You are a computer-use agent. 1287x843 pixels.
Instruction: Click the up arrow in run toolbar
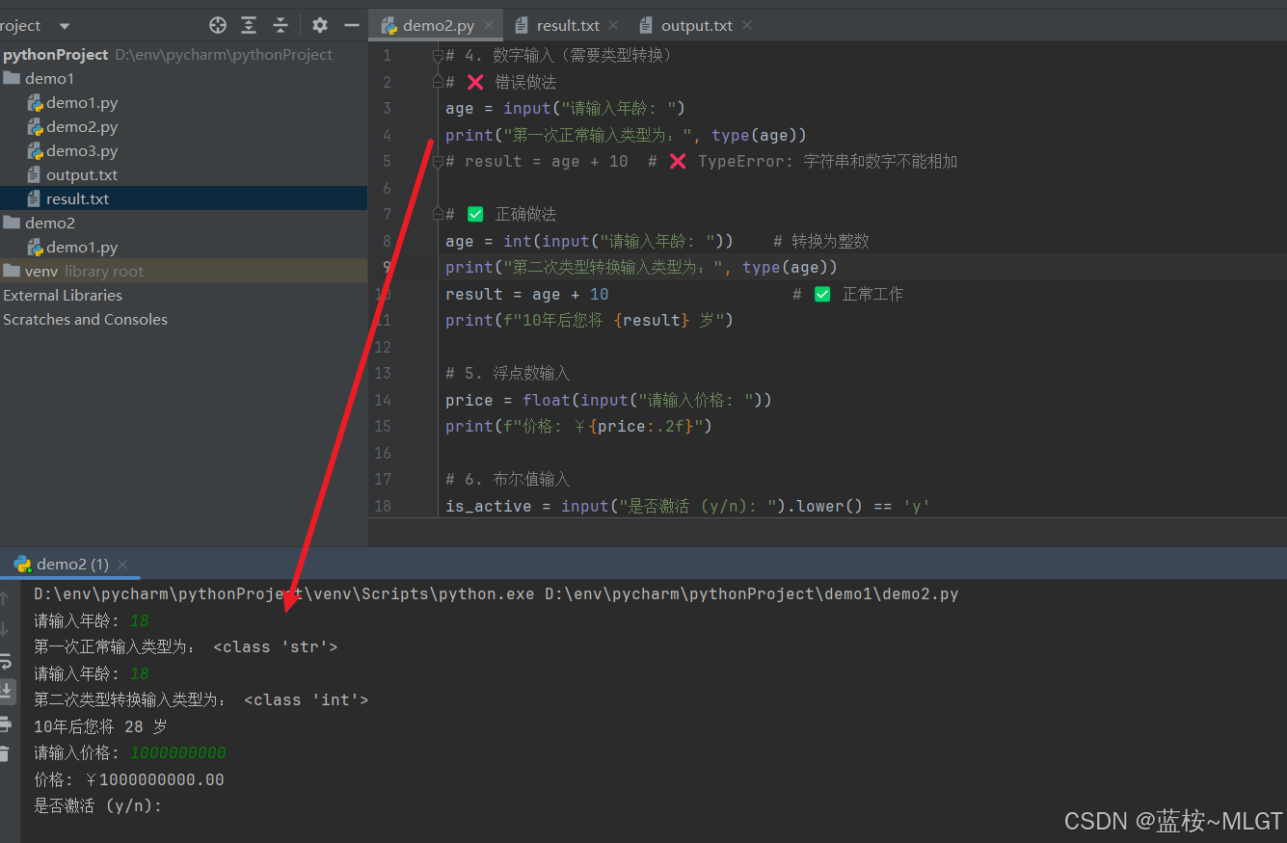click(x=5, y=599)
